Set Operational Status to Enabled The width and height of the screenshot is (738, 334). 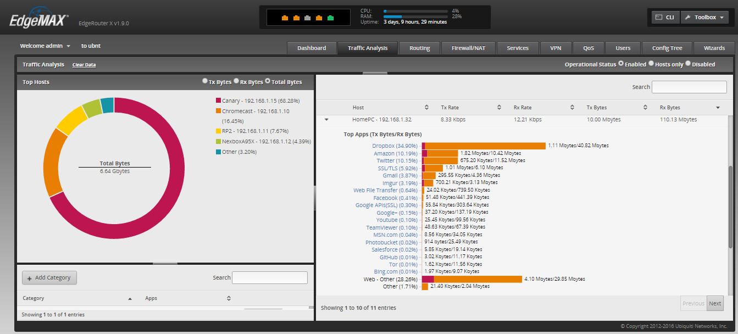[621, 64]
